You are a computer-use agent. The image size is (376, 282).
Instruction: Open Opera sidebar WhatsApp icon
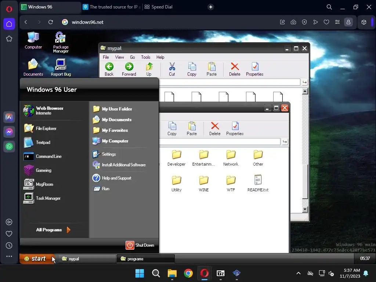9,146
